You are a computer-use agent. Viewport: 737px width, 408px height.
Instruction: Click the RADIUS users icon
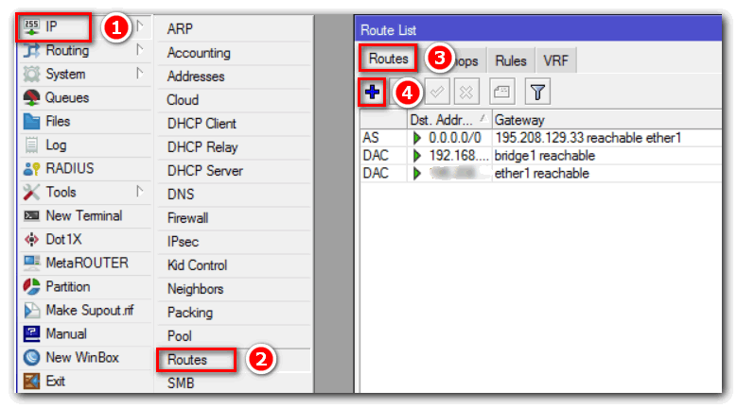(x=32, y=169)
